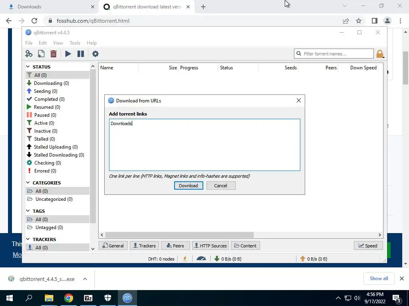The height and width of the screenshot is (306, 409).
Task: Collapse the TAGS section
Action: click(x=28, y=211)
